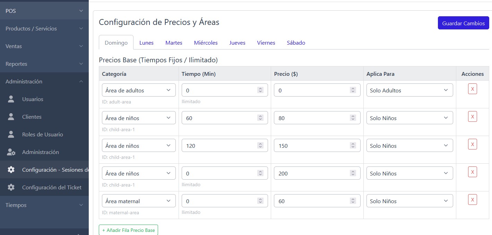
Task: Click price stepper arrows for value 200
Action: click(x=353, y=173)
